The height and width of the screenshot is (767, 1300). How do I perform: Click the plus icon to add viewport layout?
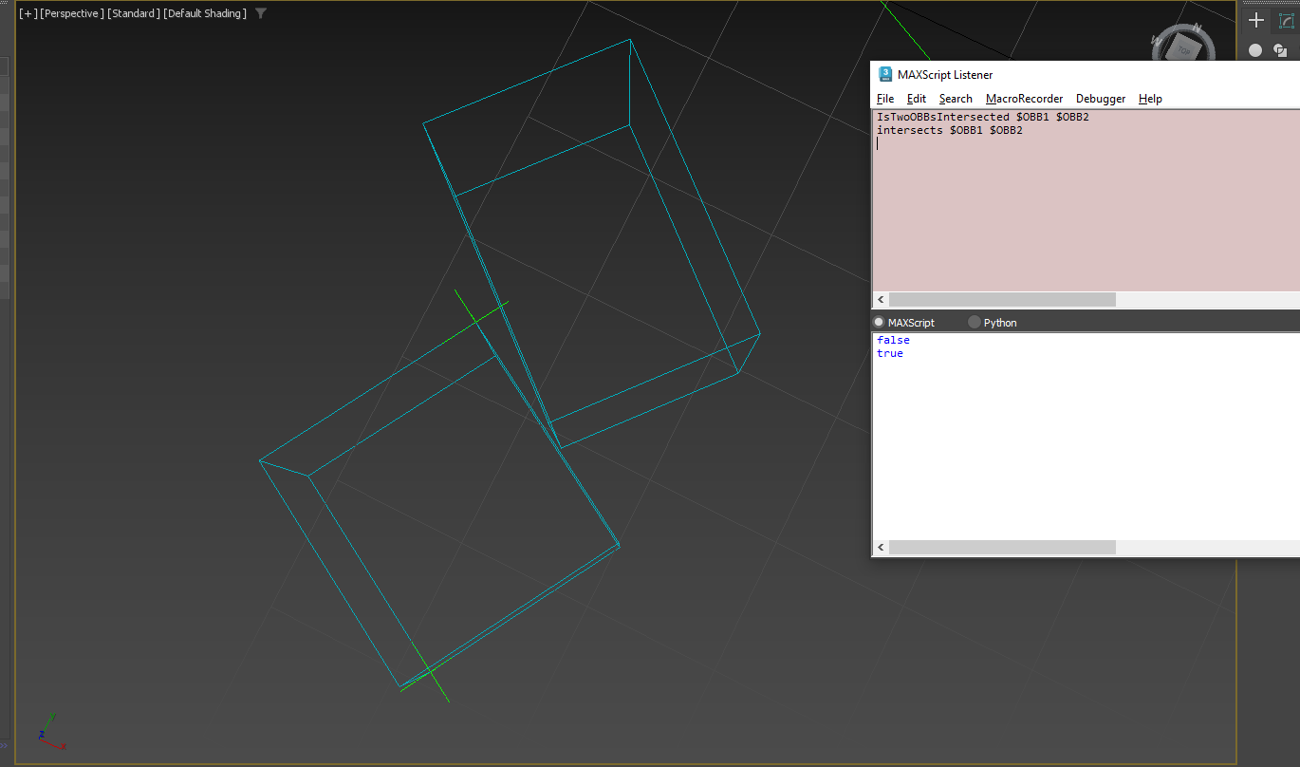pos(1255,19)
